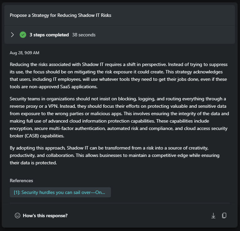Click the green checkmark status icon
The height and width of the screenshot is (231, 240).
click(x=23, y=35)
